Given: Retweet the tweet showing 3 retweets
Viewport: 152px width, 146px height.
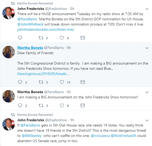Looking at the screenshot, I should pos(41,105).
